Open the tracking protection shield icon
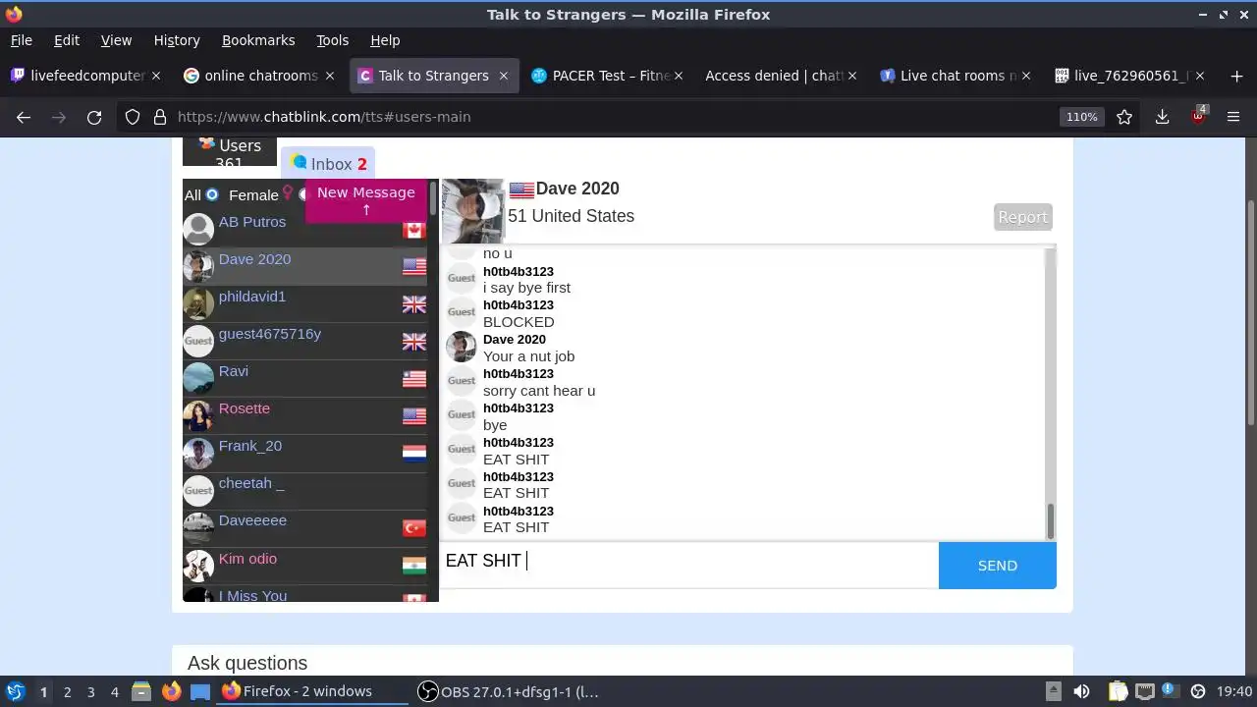Viewport: 1257px width, 707px height. [133, 117]
